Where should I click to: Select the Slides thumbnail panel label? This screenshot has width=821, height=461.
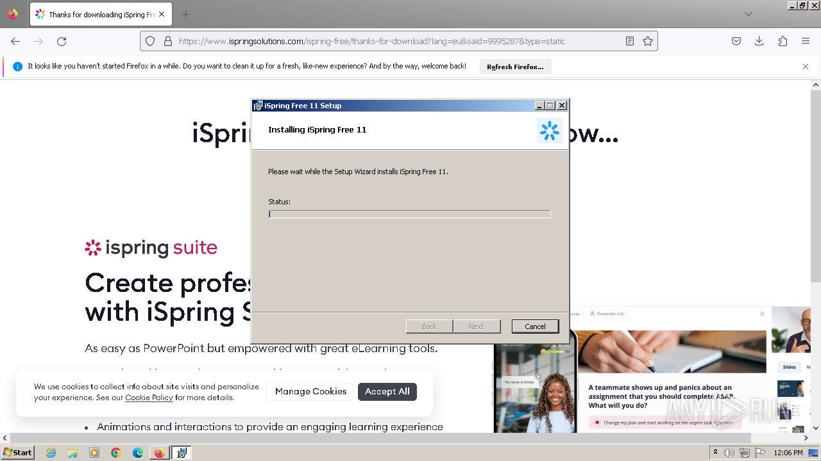click(x=789, y=367)
